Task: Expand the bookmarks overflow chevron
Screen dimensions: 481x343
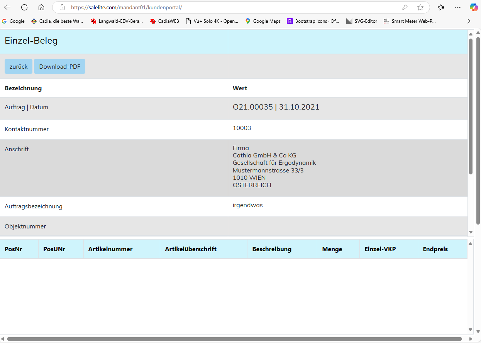Action: point(469,21)
